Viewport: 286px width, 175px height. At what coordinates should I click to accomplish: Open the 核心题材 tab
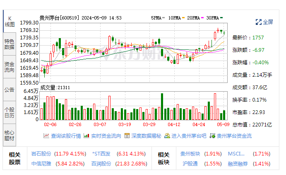pos(9,135)
